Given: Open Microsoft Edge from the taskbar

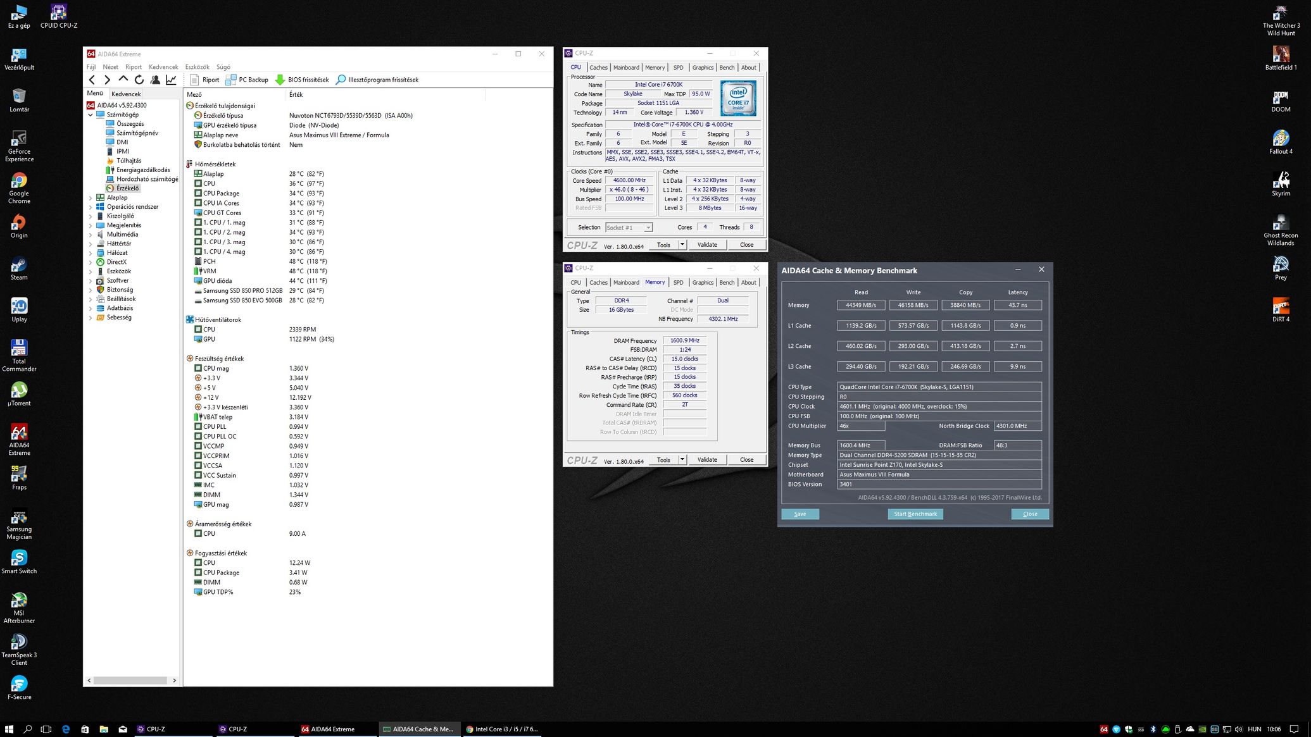Looking at the screenshot, I should [66, 729].
